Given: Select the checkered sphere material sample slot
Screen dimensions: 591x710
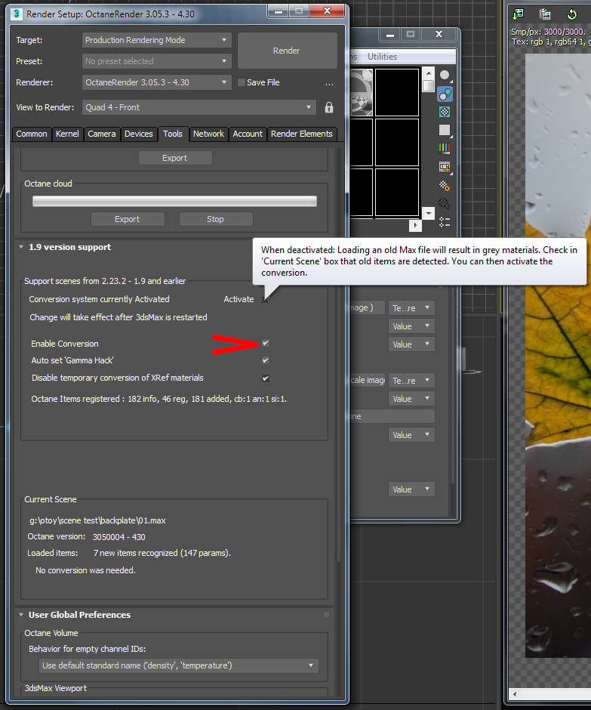Looking at the screenshot, I should [362, 93].
